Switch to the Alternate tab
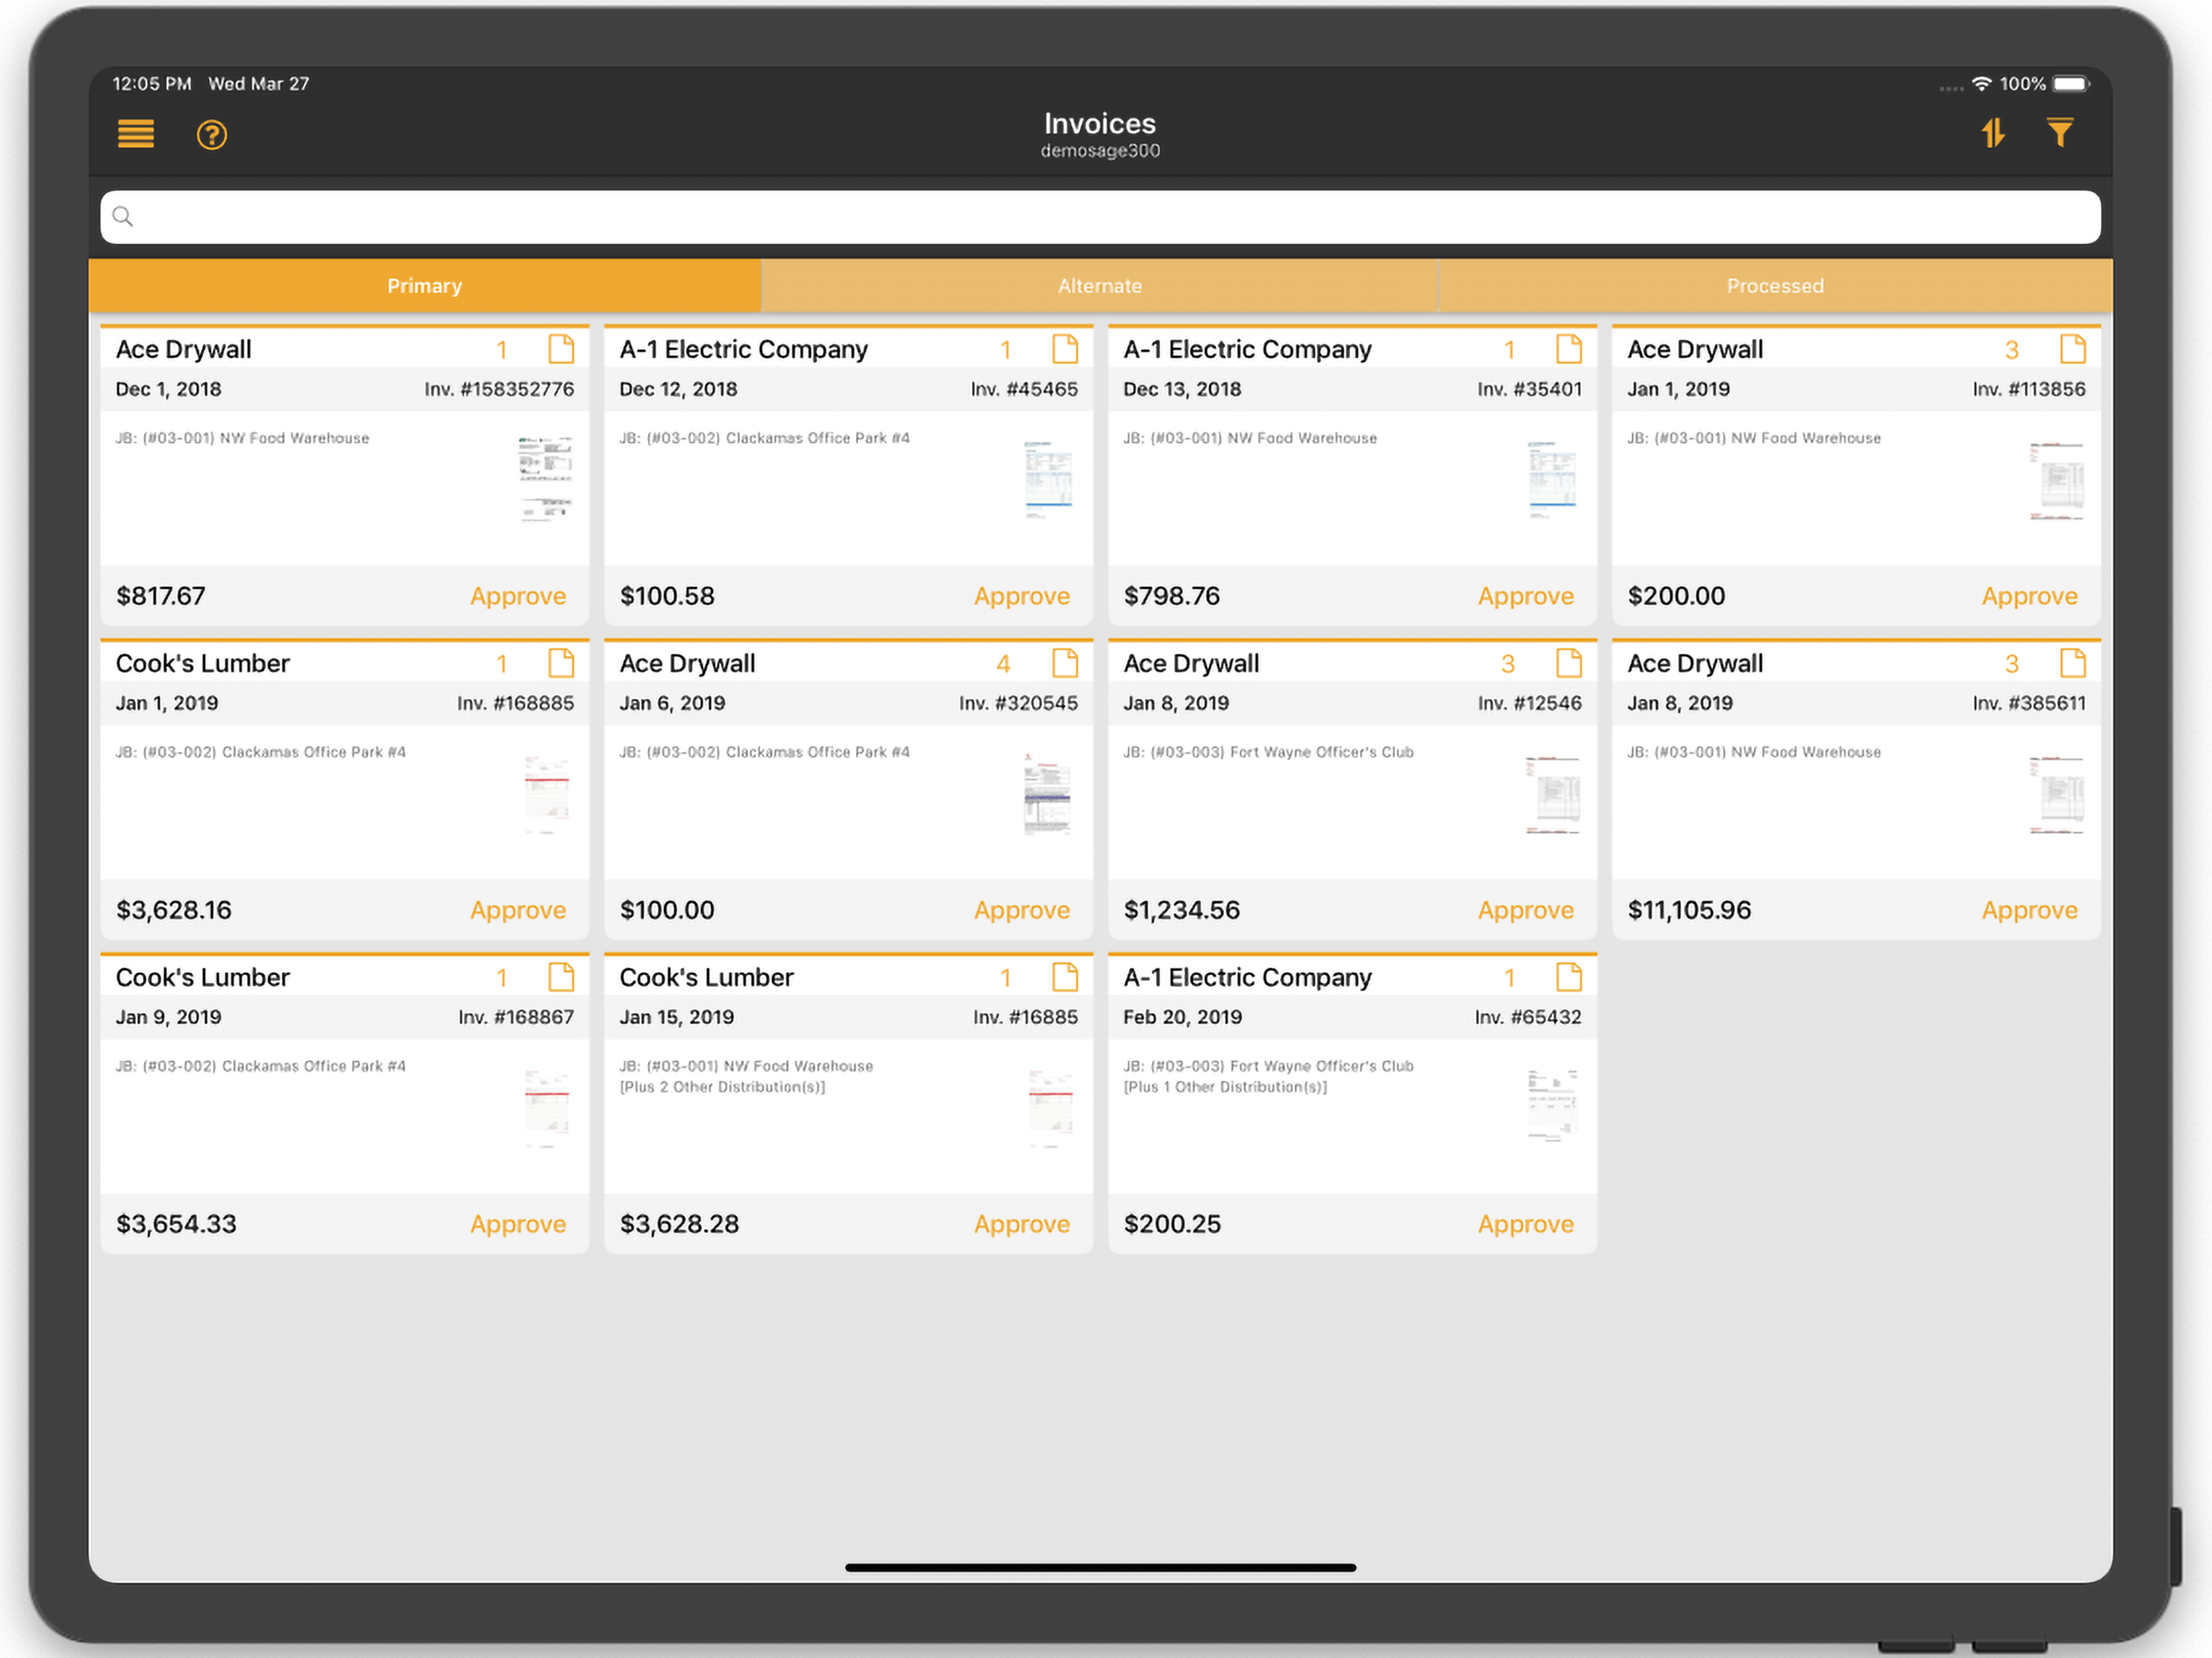Image resolution: width=2212 pixels, height=1658 pixels. (1100, 286)
